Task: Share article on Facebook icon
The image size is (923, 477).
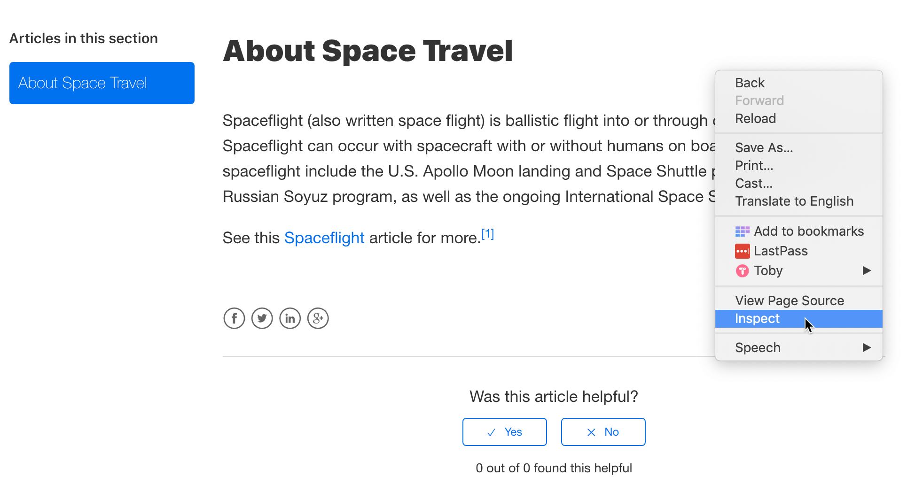Action: pyautogui.click(x=234, y=318)
